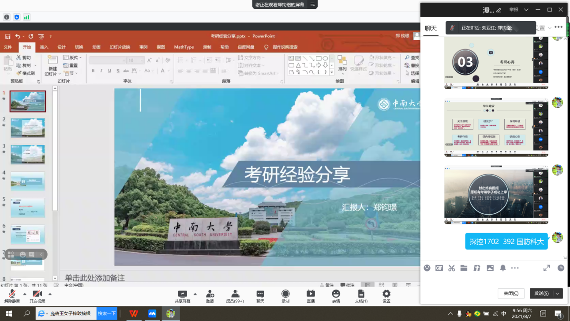Open the 切换 transitions ribbon tab

pyautogui.click(x=79, y=47)
